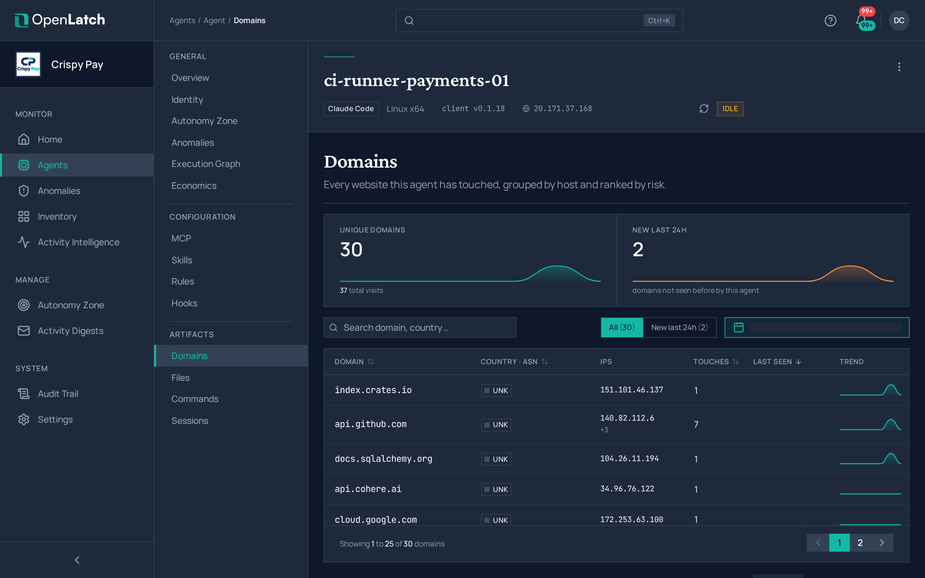Collapse the left sidebar with chevron
The image size is (925, 578).
pyautogui.click(x=77, y=560)
